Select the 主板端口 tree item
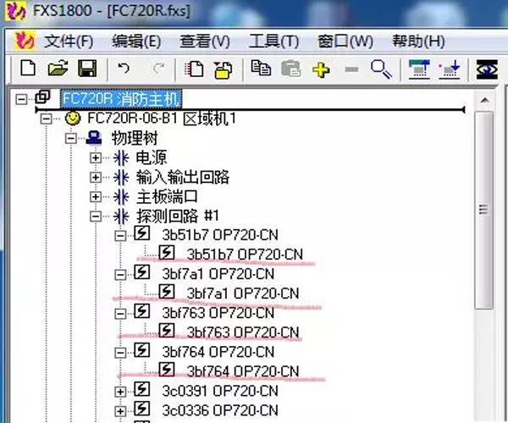 point(167,197)
